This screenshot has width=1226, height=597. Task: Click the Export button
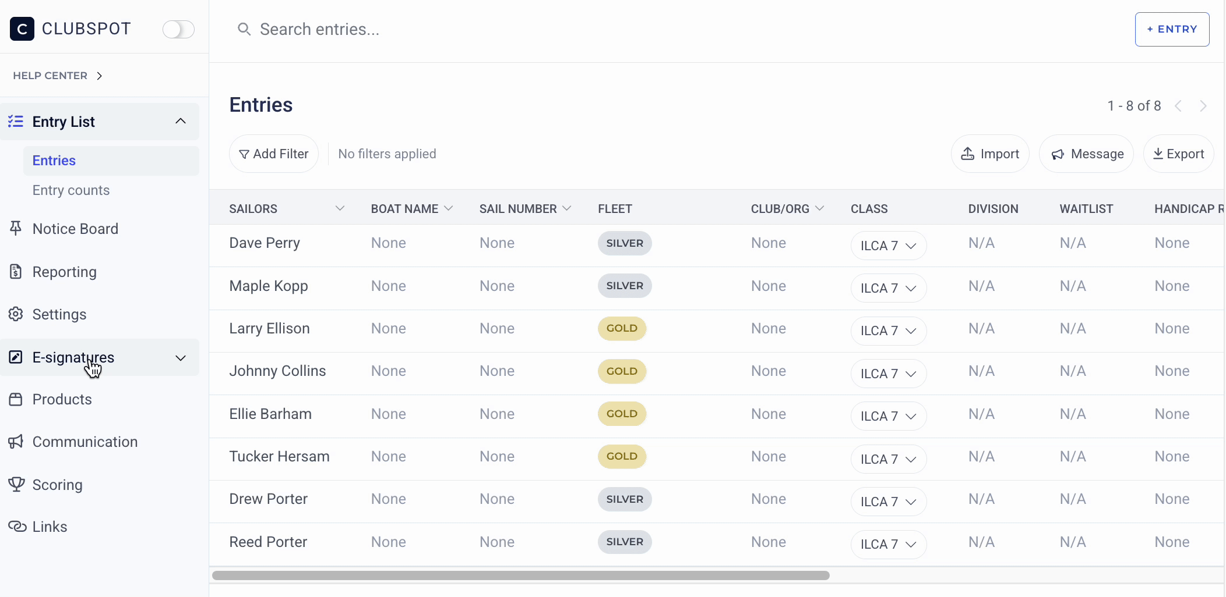pyautogui.click(x=1178, y=154)
